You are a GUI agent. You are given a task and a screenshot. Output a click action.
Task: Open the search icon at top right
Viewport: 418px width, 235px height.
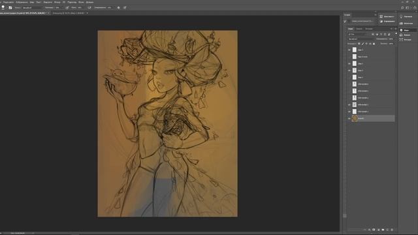click(x=402, y=8)
